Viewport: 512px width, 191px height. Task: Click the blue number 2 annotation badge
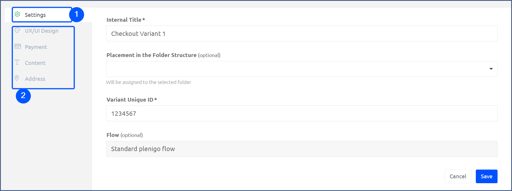coord(23,96)
